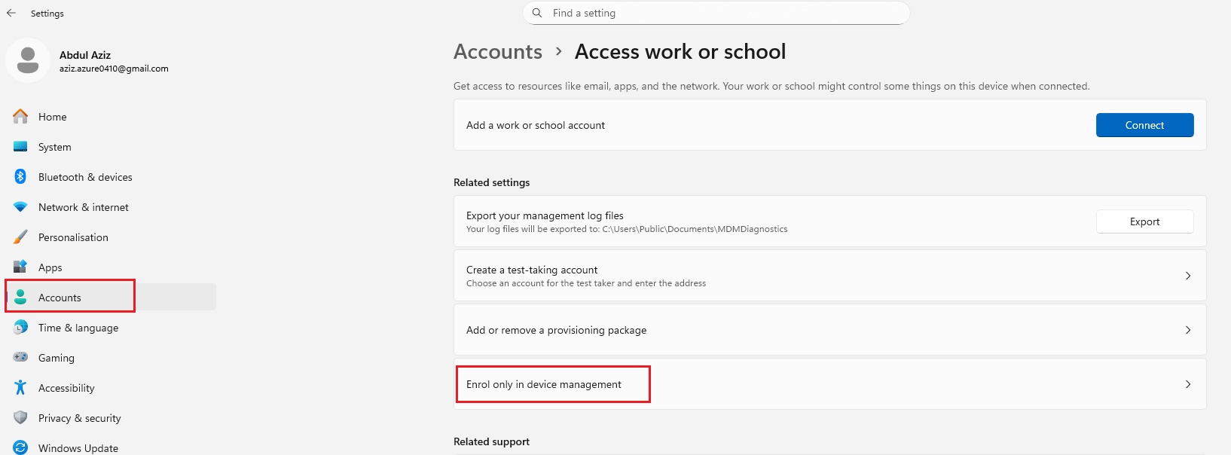The width and height of the screenshot is (1231, 455).
Task: Open Apps in the sidebar menu
Action: [50, 267]
